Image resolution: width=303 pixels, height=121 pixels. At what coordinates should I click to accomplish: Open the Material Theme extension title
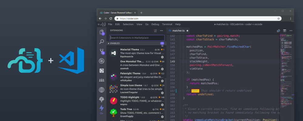pyautogui.click(x=130, y=49)
